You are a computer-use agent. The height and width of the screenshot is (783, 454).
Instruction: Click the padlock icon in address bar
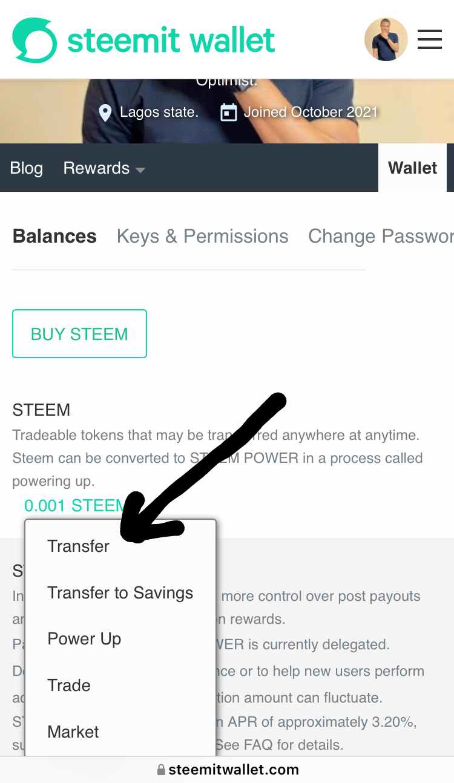[161, 770]
